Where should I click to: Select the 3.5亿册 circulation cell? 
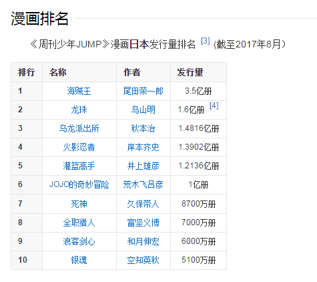(x=198, y=91)
